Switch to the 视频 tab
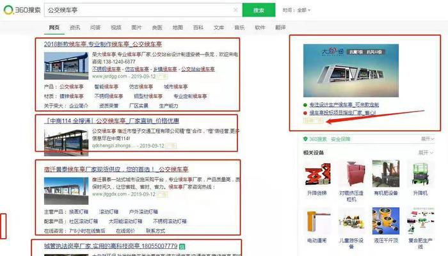The width and height of the screenshot is (448, 256). point(116,28)
